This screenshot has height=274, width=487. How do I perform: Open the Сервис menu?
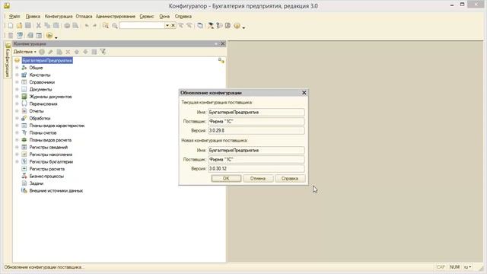pos(147,17)
